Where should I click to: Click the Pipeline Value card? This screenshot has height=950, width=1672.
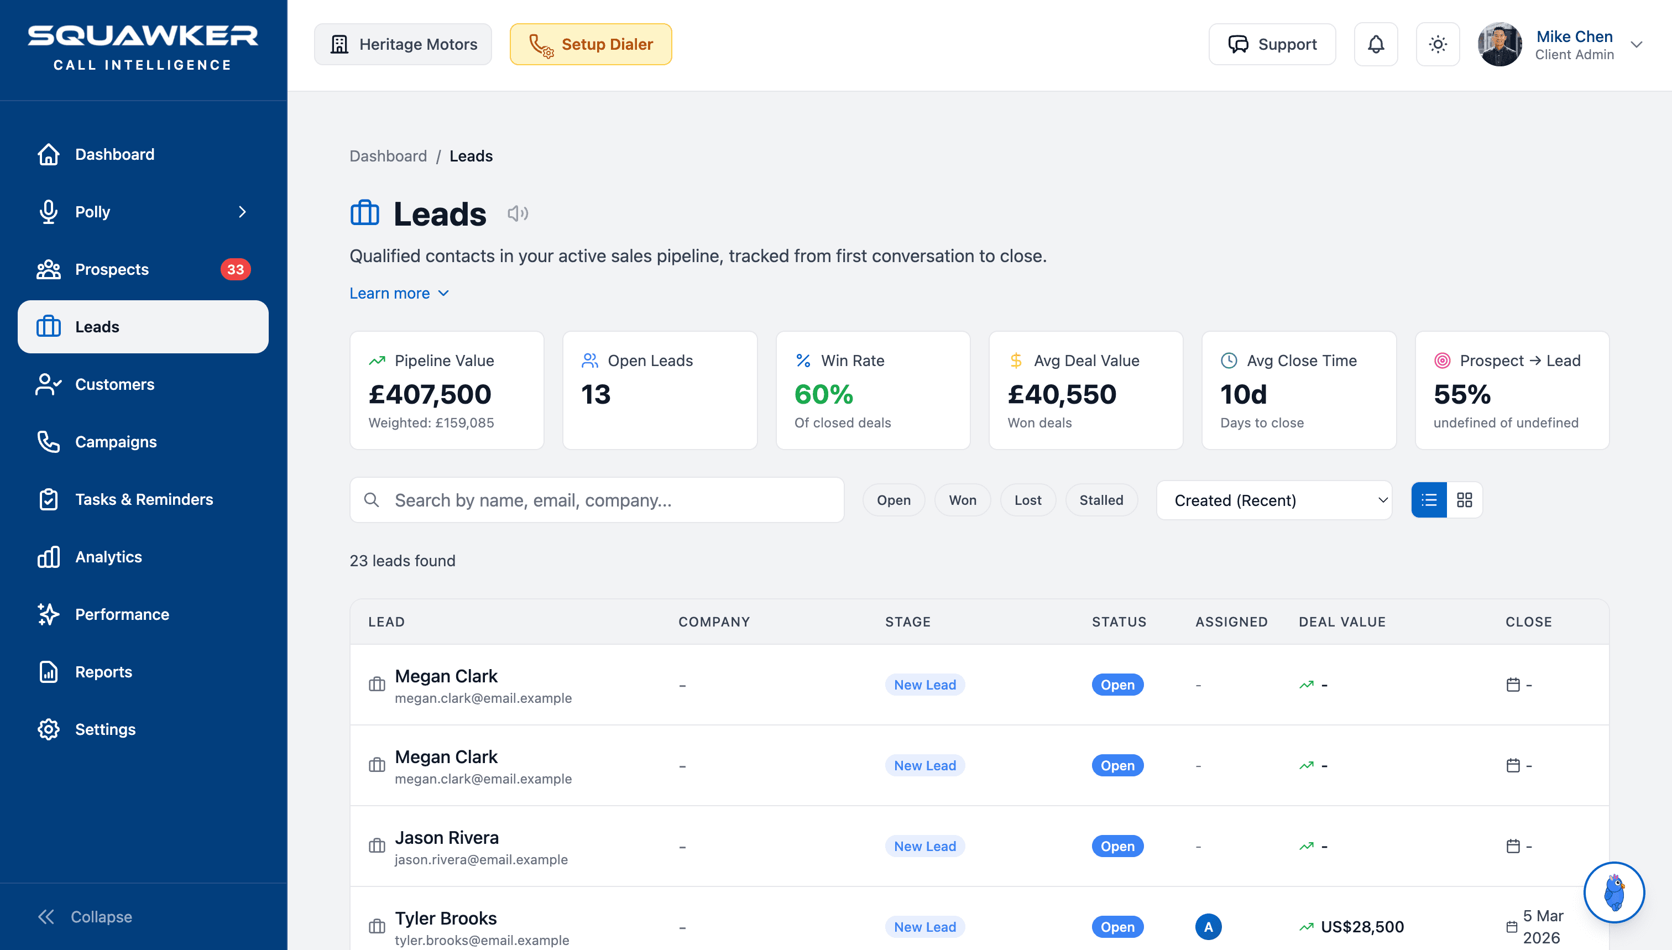tap(447, 390)
